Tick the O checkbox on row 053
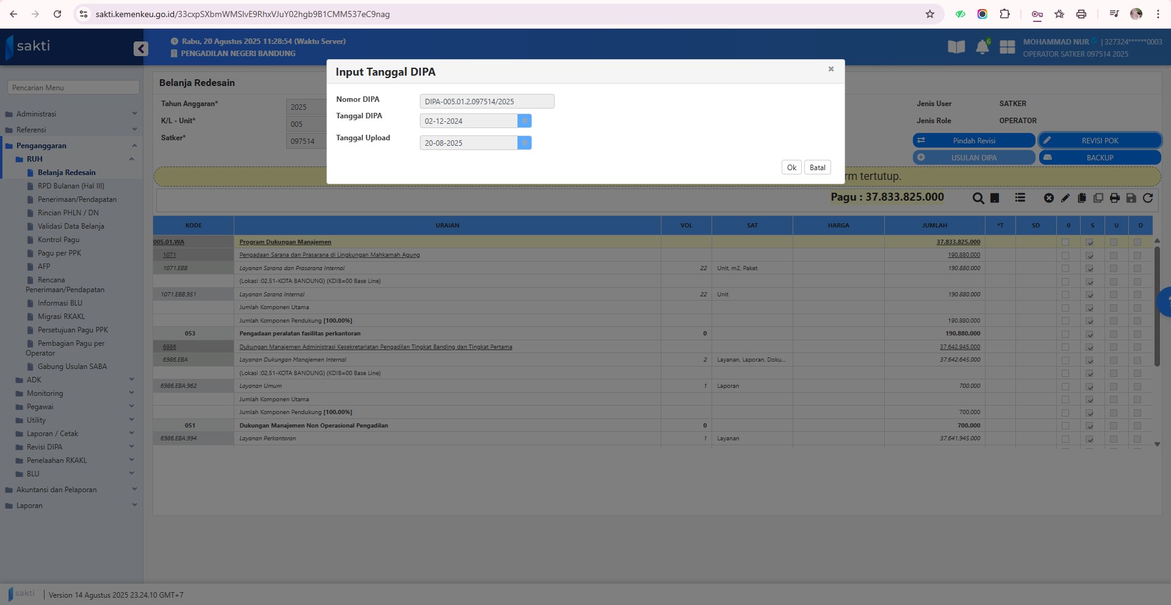 pos(1065,334)
